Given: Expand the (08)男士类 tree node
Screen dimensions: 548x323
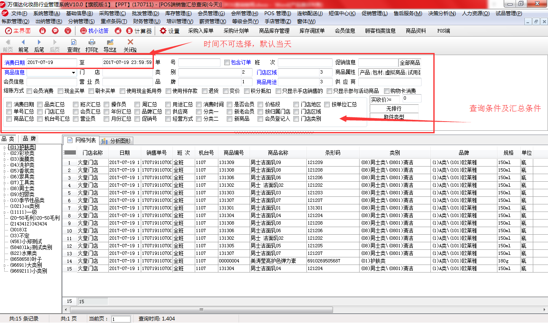Looking at the screenshot, I should click(x=5, y=188).
